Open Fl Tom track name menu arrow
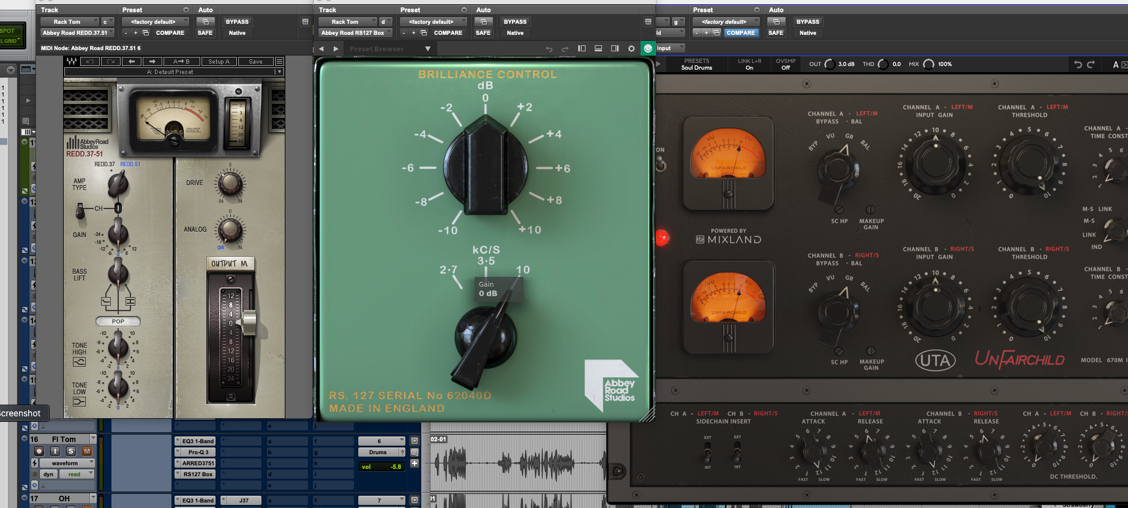This screenshot has width=1128, height=508. pyautogui.click(x=93, y=438)
